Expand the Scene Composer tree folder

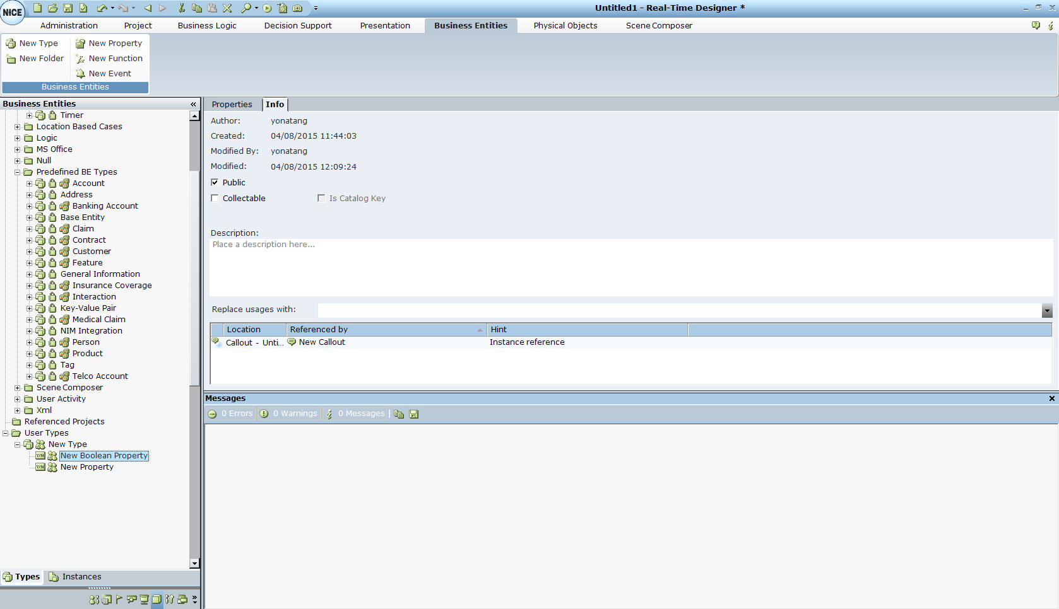pyautogui.click(x=18, y=388)
